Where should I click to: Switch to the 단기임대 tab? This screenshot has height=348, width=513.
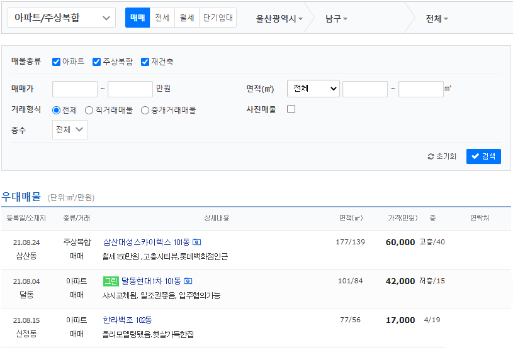click(x=218, y=18)
